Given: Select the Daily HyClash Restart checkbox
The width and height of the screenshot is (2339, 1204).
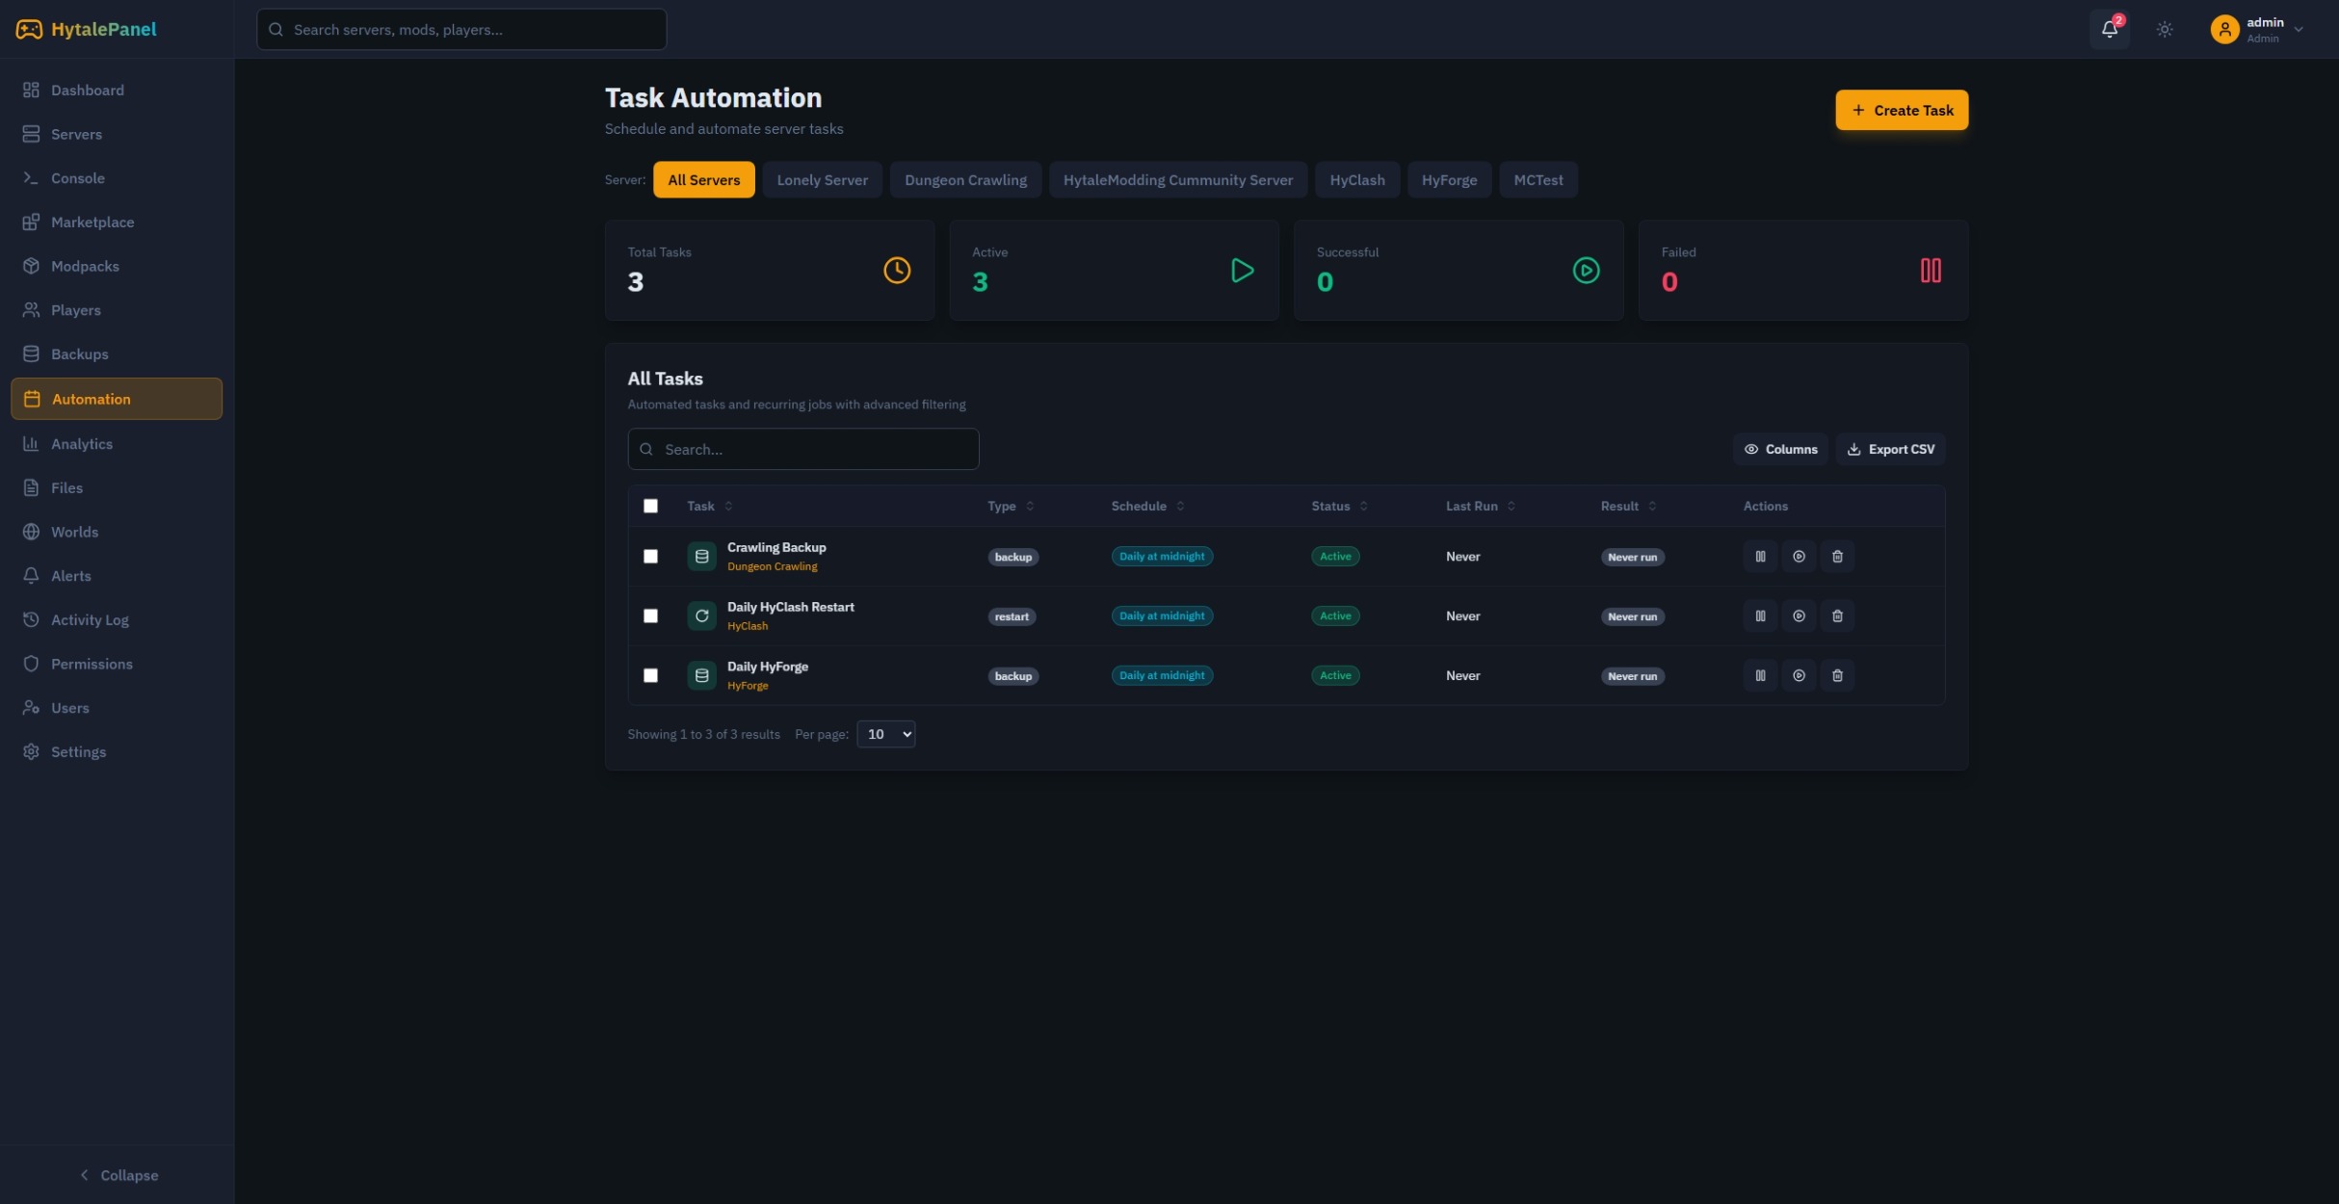Looking at the screenshot, I should (x=650, y=616).
